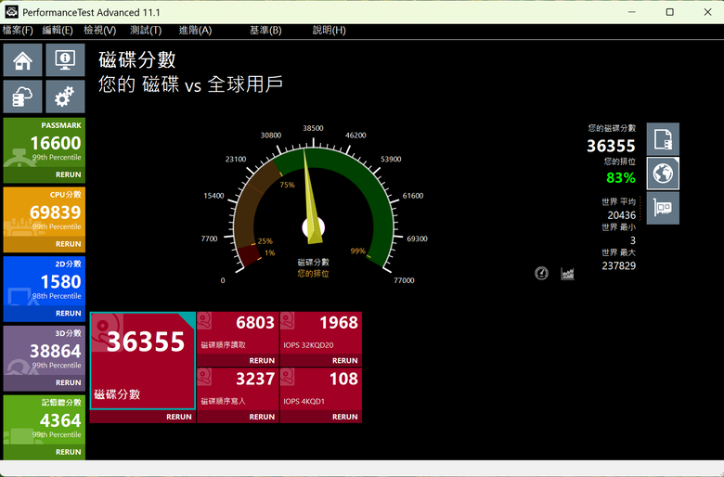724x477 pixels.
Task: Open the 說明(H) menu
Action: [x=329, y=31]
